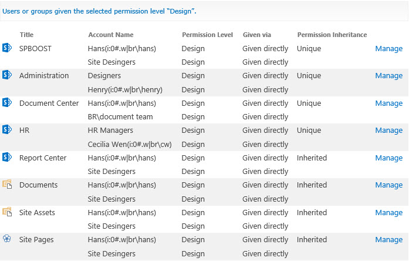Click the SharePoint icon next to Administration
The image size is (409, 261).
[x=7, y=75]
